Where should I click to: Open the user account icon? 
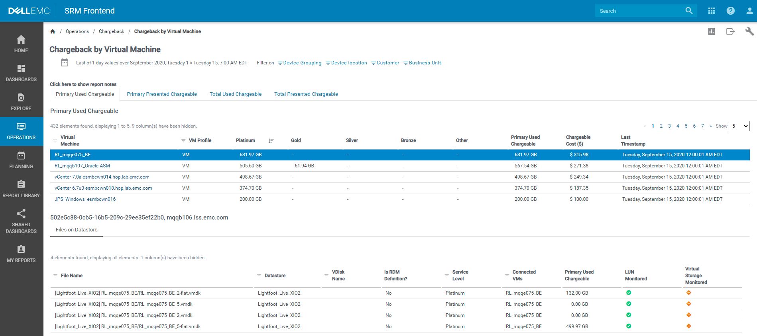749,11
